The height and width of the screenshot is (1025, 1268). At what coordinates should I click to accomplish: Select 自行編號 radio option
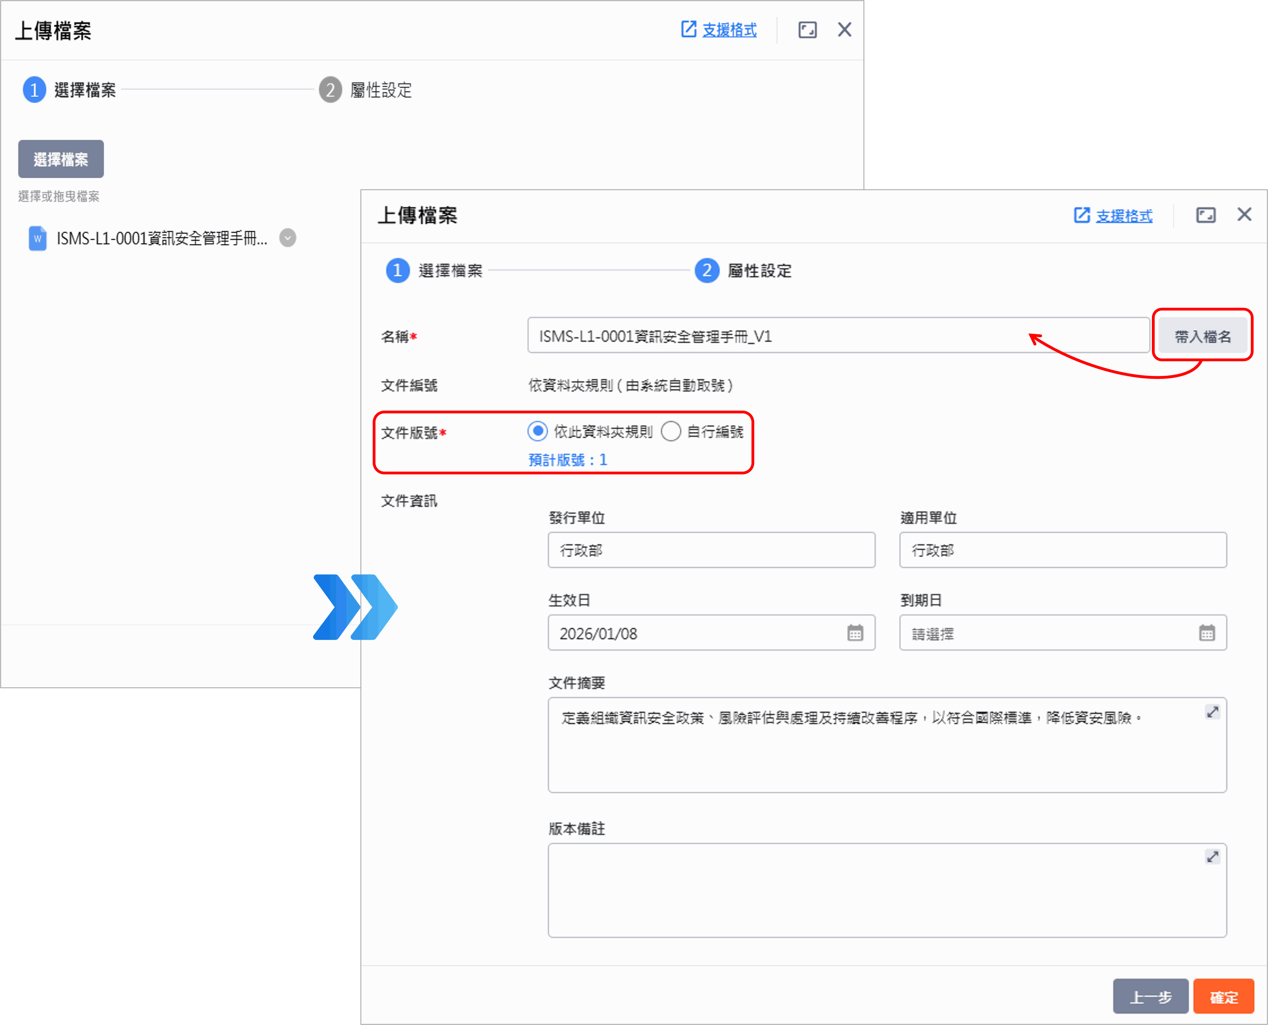point(671,432)
